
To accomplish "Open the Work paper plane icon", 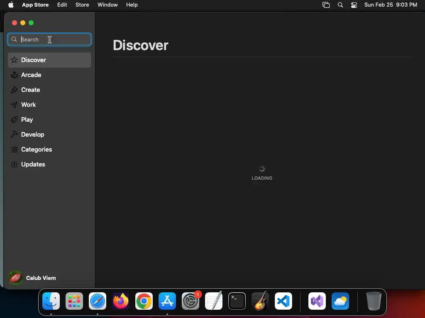I will click(x=14, y=105).
